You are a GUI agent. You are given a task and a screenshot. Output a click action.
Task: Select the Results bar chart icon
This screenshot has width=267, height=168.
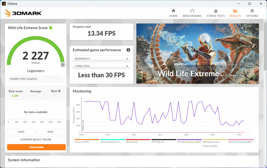(235, 11)
